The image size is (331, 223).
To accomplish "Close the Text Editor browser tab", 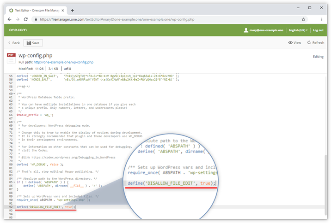I will pos(63,10).
